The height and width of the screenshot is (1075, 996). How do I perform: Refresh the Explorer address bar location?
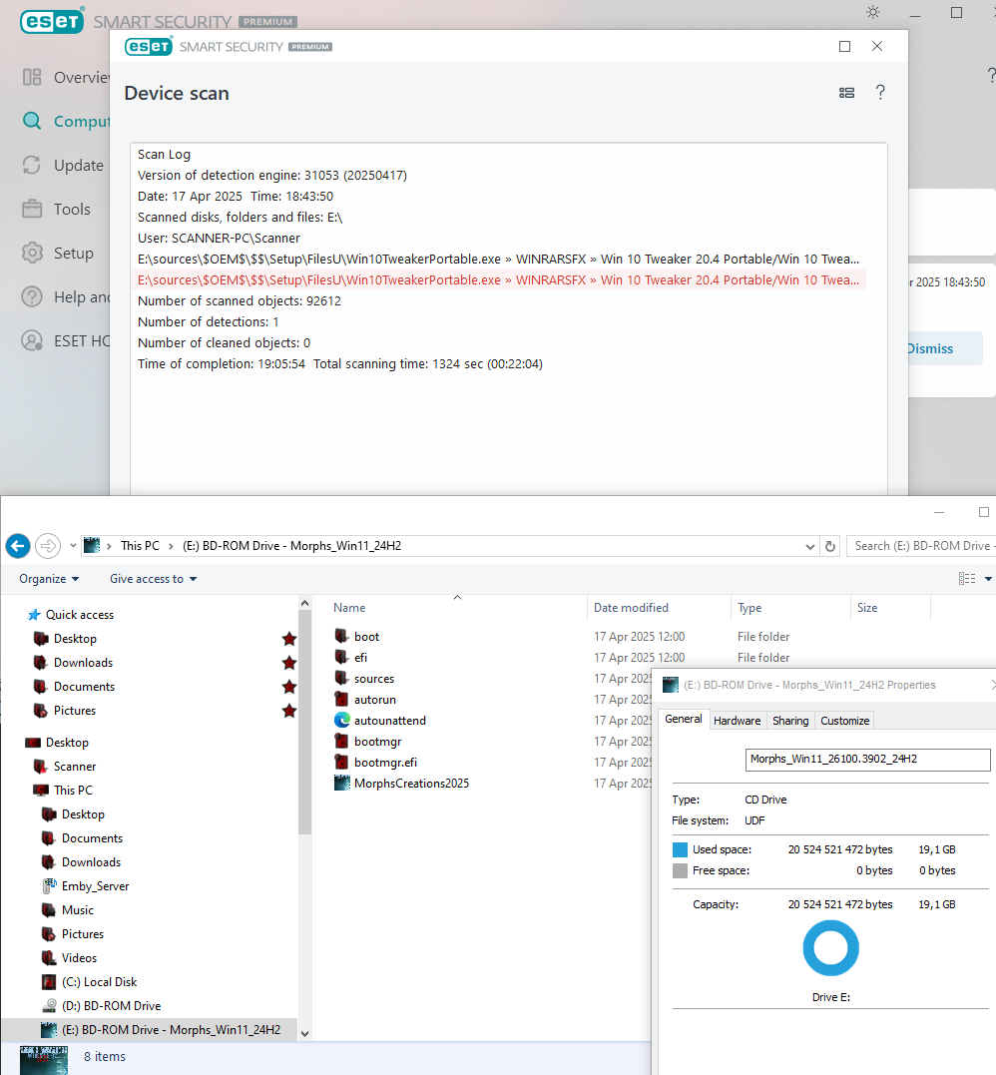pyautogui.click(x=830, y=546)
